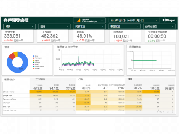Click the 客戶開發總攬 dashboard title

tap(16, 20)
